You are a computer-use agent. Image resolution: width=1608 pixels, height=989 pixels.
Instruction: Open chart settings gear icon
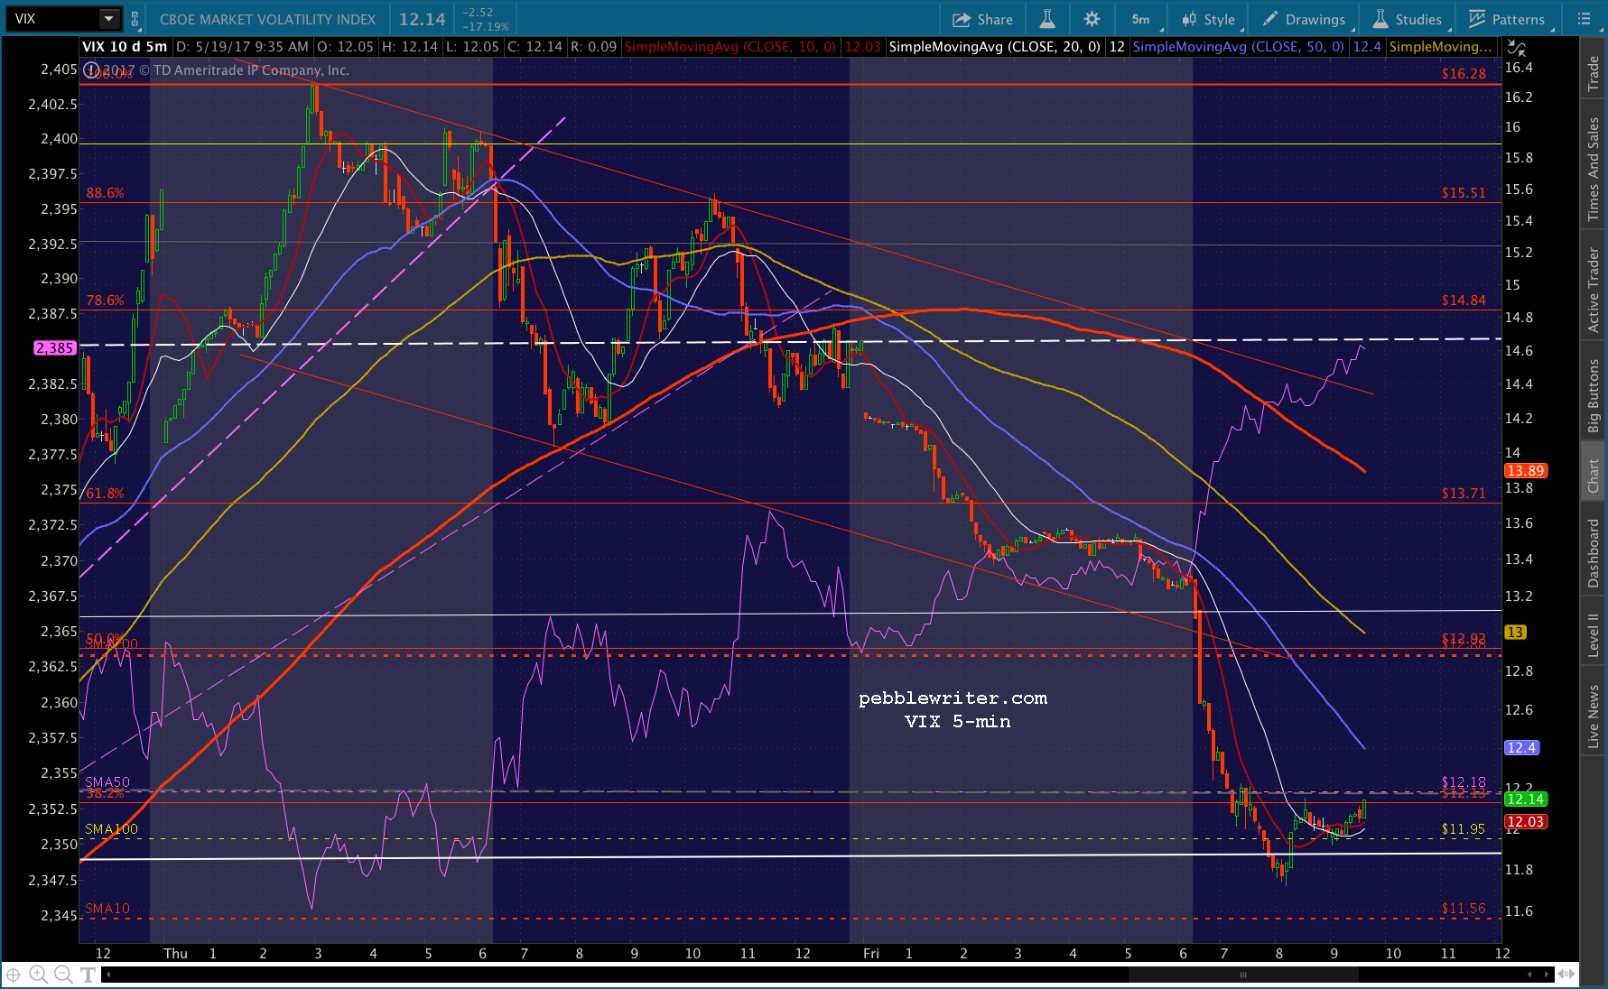[x=1092, y=19]
